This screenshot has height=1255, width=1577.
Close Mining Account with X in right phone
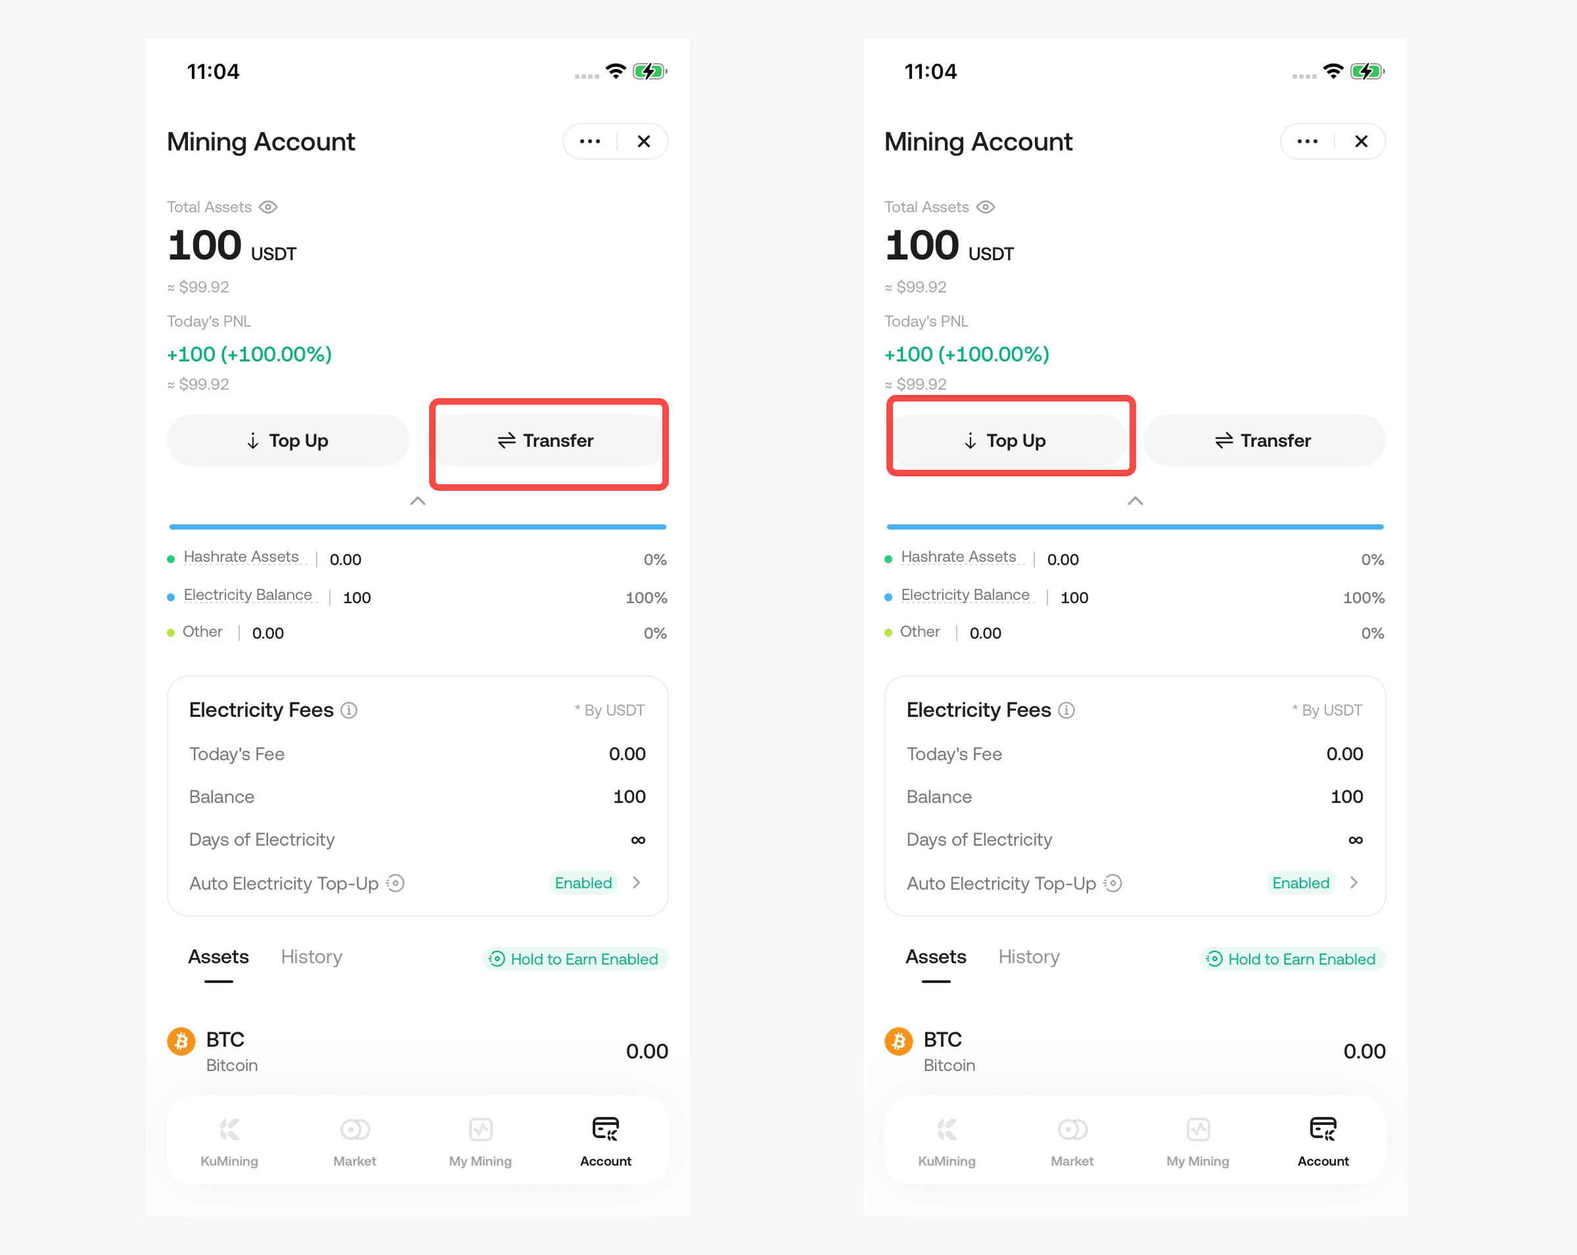tap(1361, 141)
